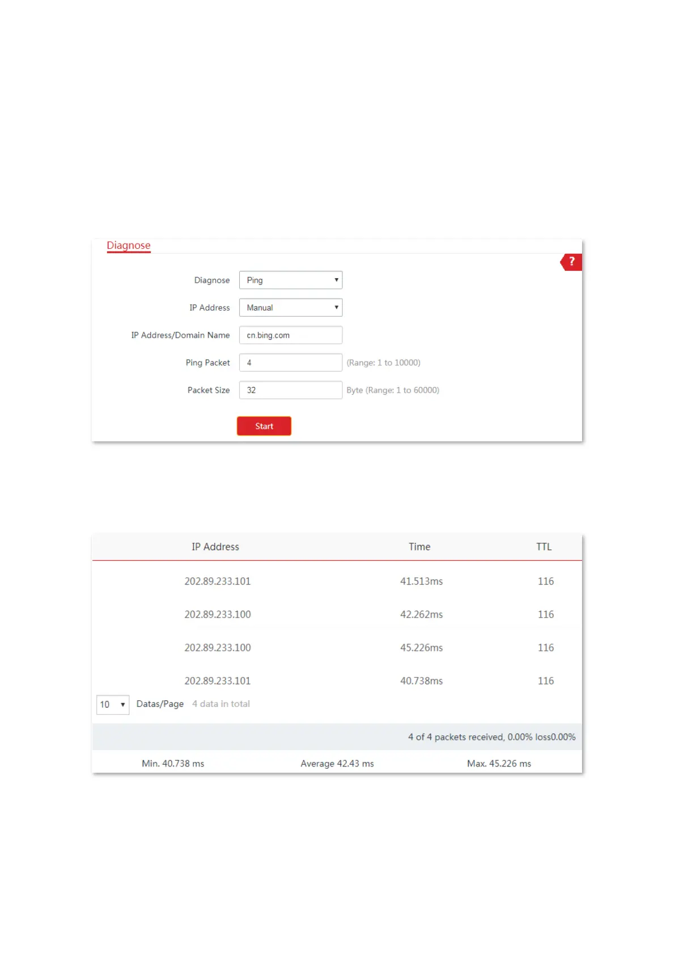Click the '(Range: 1 to 10000)' hint
Viewport: 675px width, 954px height.
[x=384, y=363]
